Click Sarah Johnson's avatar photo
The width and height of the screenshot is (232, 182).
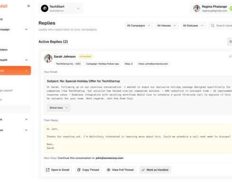(48, 59)
